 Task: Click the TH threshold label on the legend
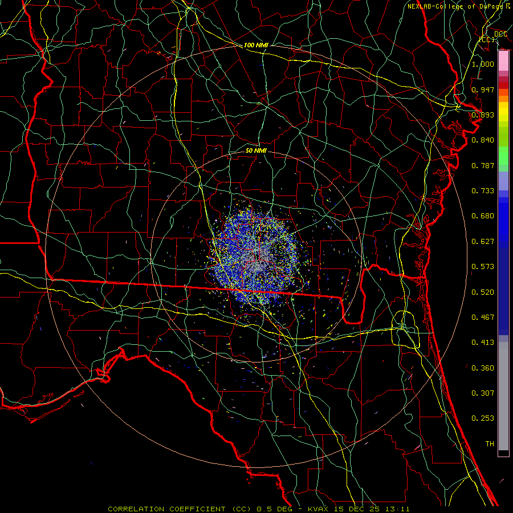click(x=490, y=444)
